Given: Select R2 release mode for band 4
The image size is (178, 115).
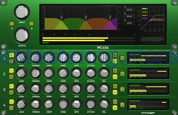Looking at the screenshot, I should pyautogui.click(x=115, y=108).
